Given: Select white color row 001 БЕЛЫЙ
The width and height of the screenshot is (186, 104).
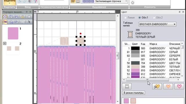Looking at the screenshot, I should pyautogui.click(x=151, y=59).
